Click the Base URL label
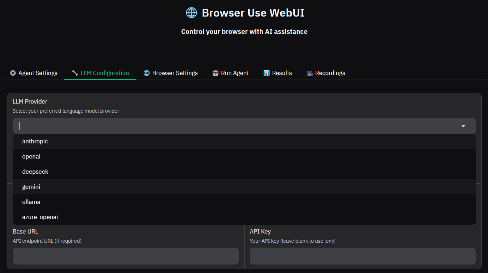488x273 pixels. coord(25,231)
